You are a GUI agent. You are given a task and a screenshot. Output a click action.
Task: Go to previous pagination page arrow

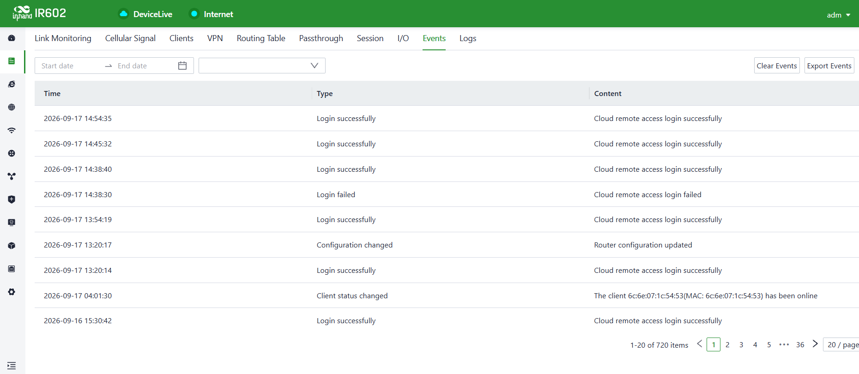coord(700,344)
